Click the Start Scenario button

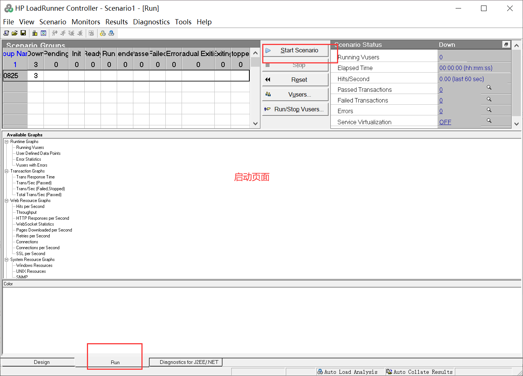pyautogui.click(x=295, y=51)
